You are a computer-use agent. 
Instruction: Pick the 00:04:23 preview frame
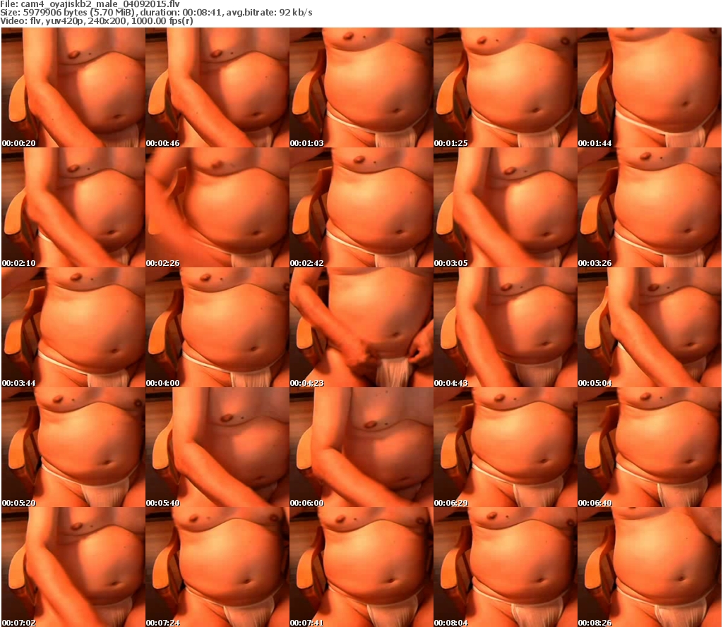point(361,327)
